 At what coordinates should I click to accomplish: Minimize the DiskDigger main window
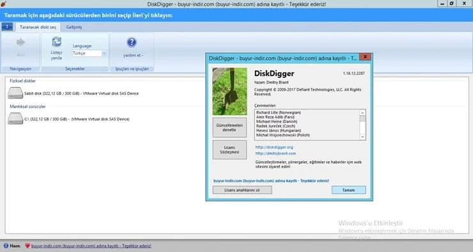tap(442, 4)
